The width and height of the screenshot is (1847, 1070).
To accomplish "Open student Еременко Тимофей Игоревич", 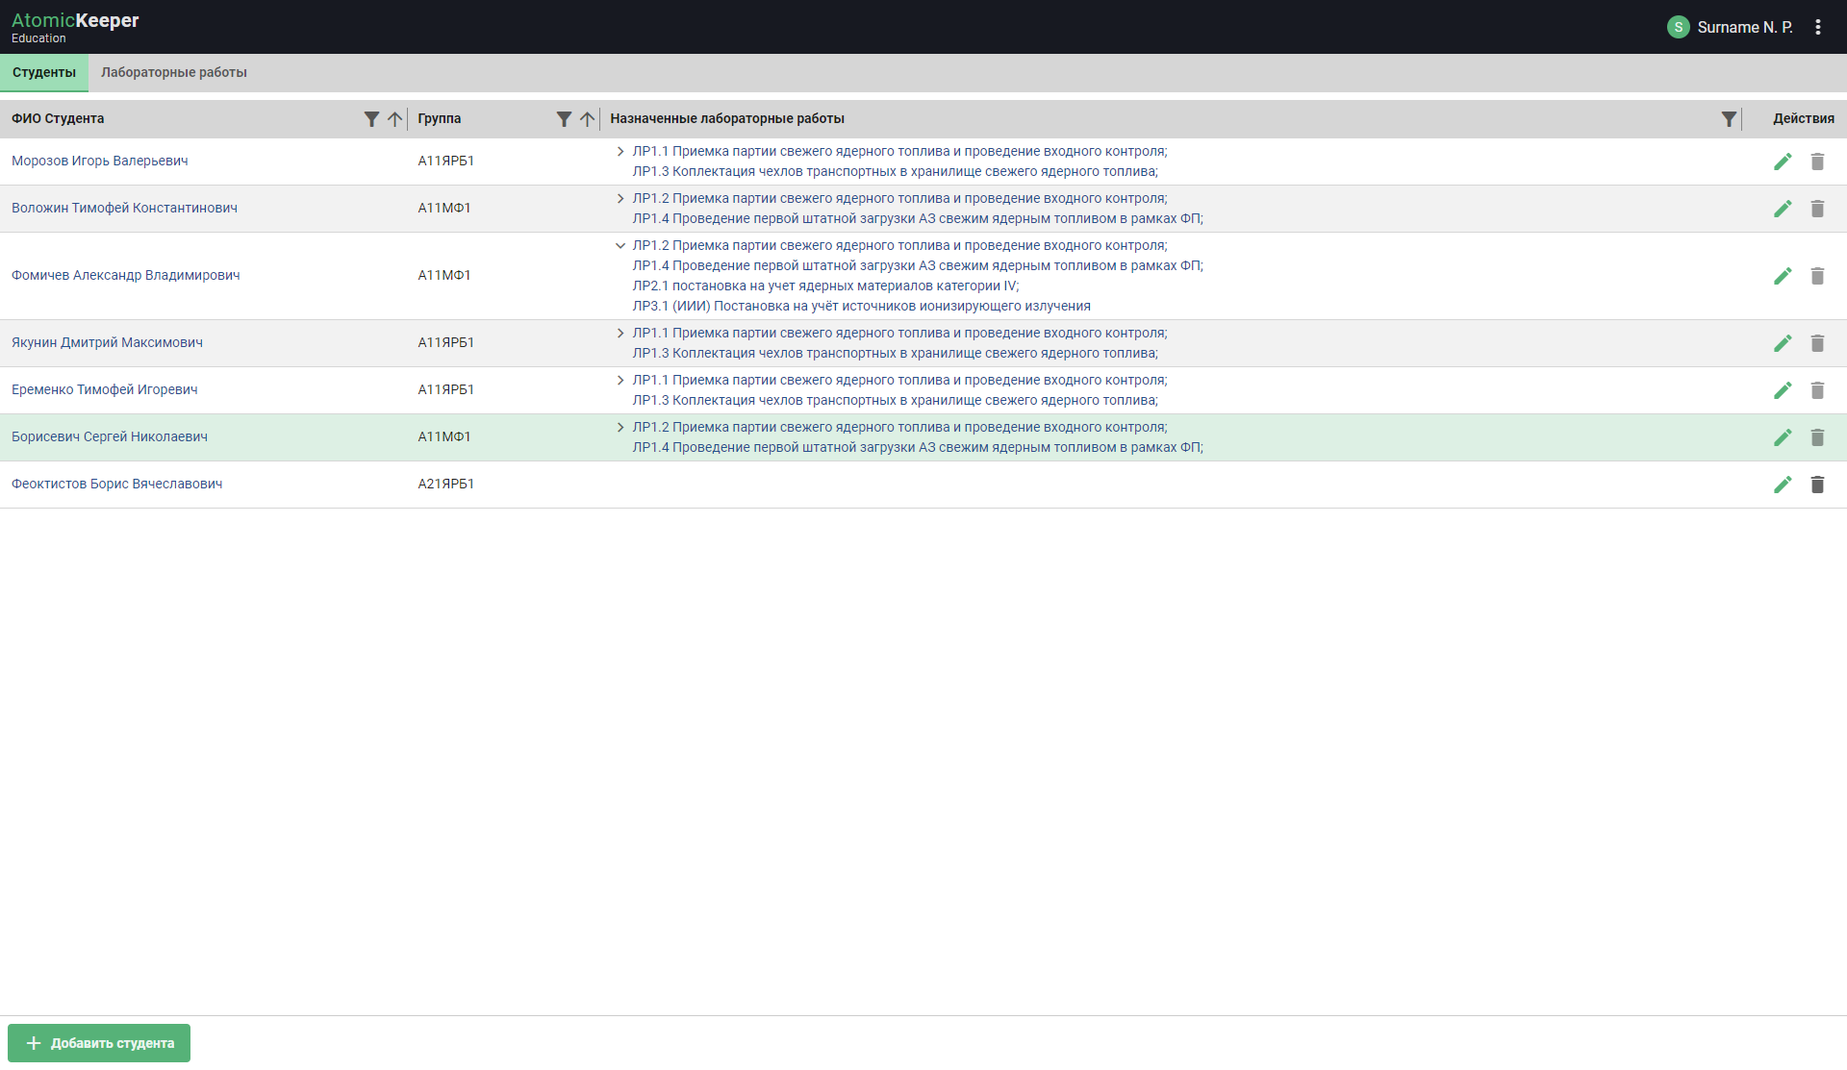I will point(105,389).
